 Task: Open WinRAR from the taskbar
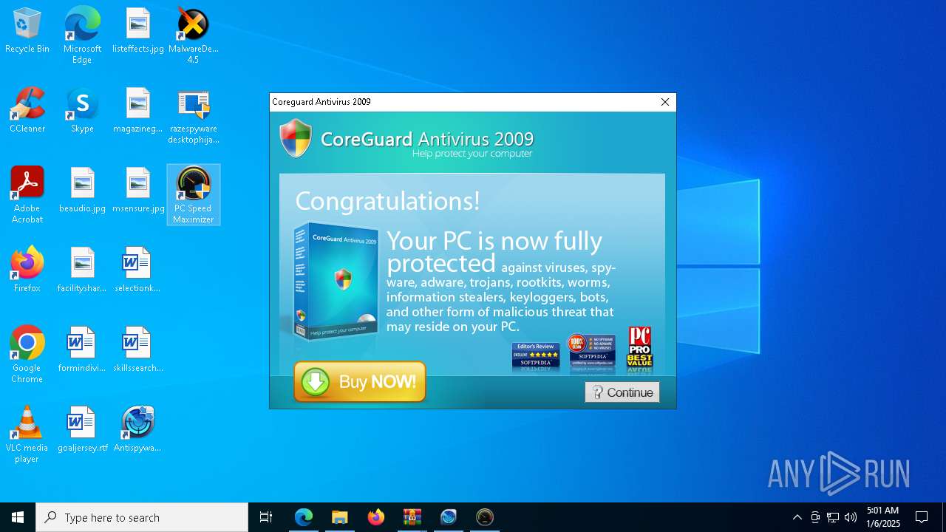pos(412,517)
